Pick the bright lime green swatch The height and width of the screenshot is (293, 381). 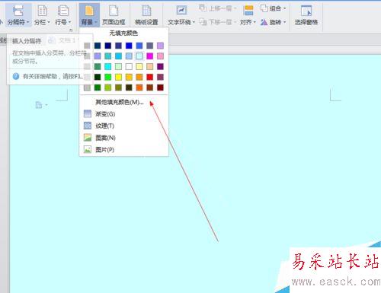[x=108, y=77]
